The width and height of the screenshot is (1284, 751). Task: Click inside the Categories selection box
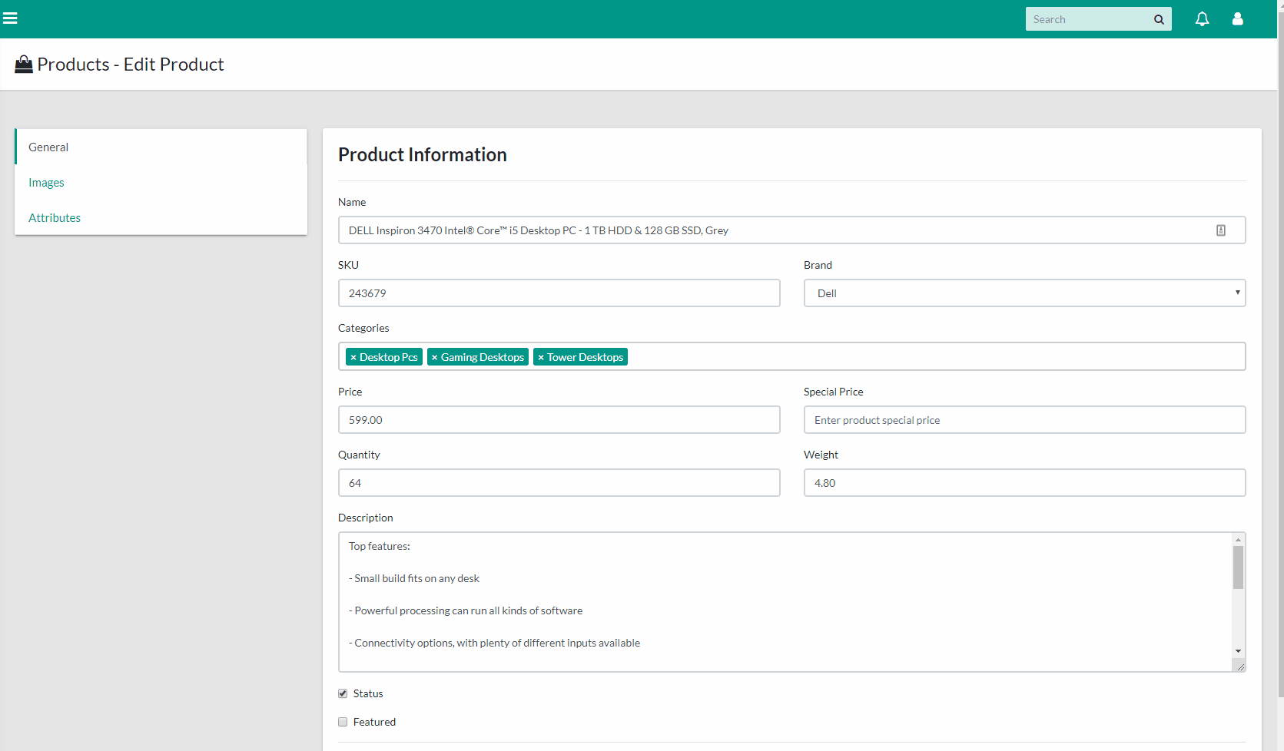tap(845, 356)
